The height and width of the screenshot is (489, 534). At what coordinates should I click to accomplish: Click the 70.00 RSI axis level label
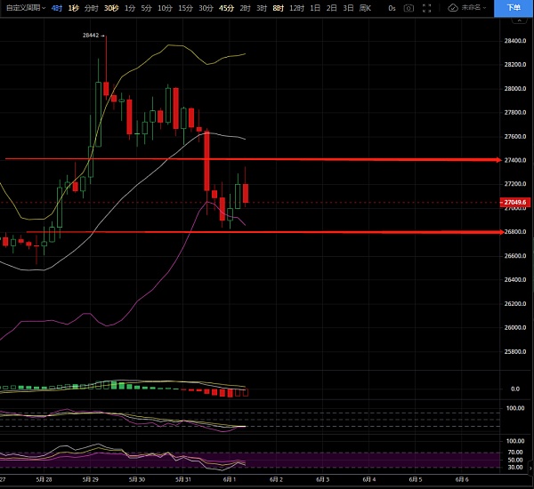click(x=515, y=452)
